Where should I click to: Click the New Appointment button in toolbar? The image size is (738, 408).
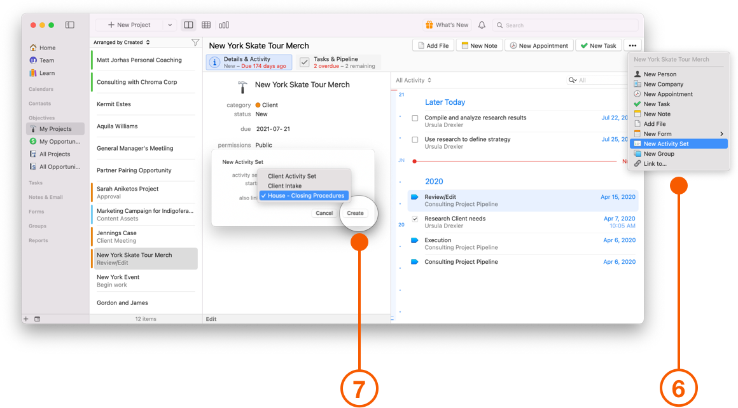[539, 45]
